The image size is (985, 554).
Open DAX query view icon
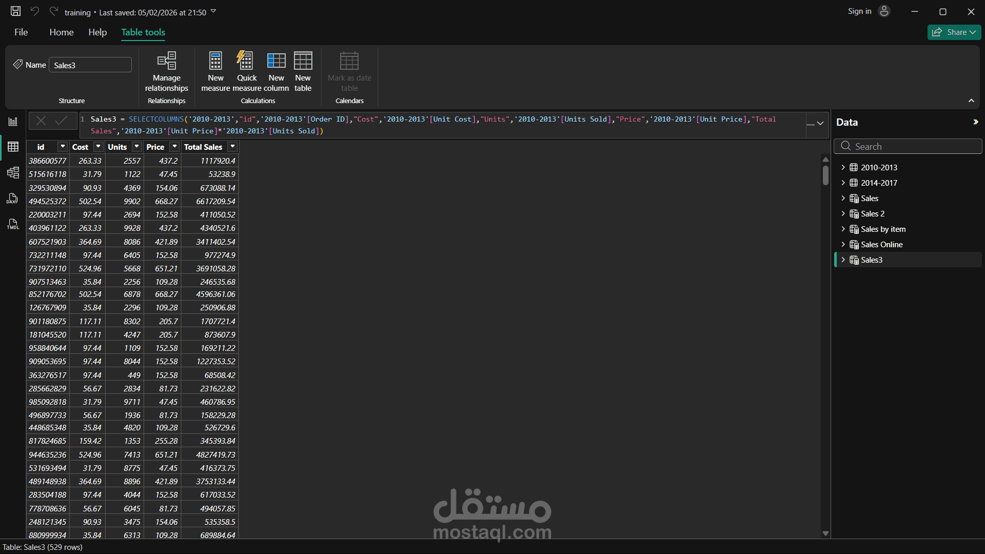(x=13, y=199)
